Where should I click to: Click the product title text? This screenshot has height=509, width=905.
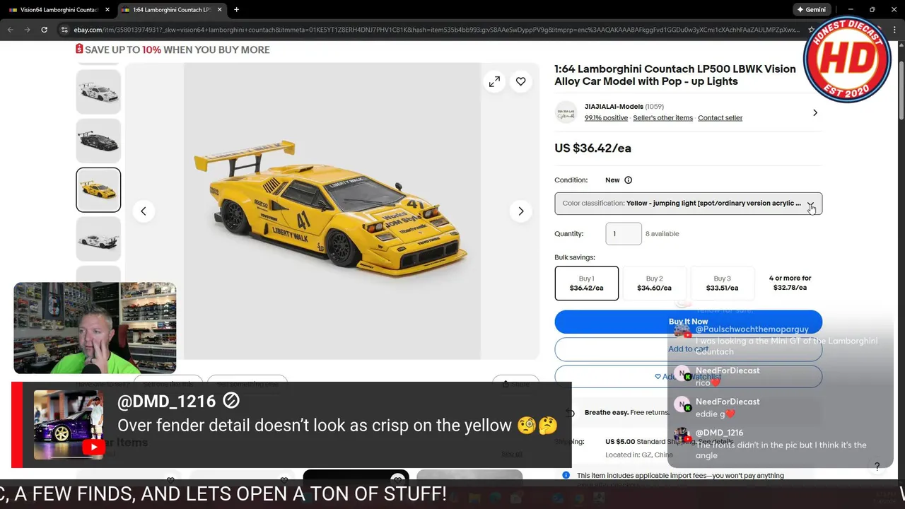675,75
